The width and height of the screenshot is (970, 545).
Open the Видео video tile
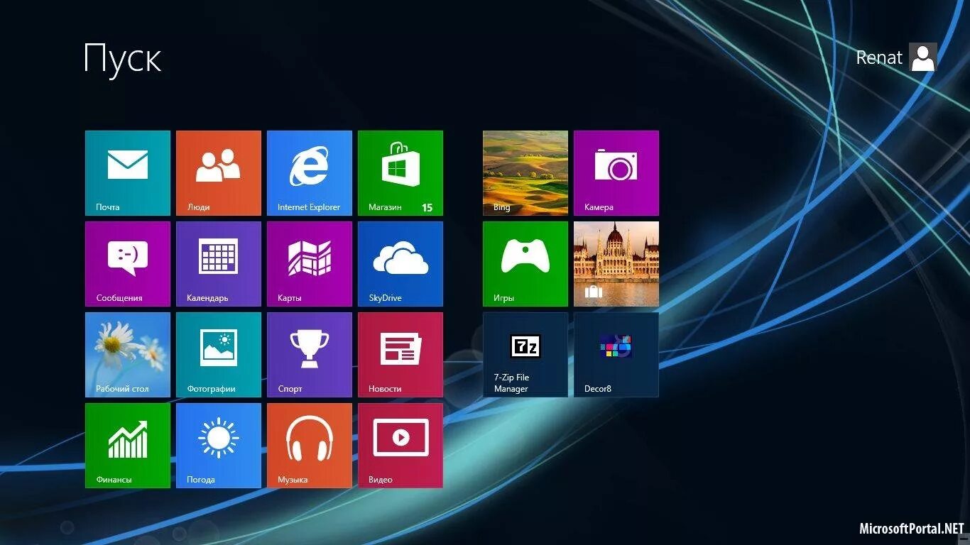click(x=400, y=446)
